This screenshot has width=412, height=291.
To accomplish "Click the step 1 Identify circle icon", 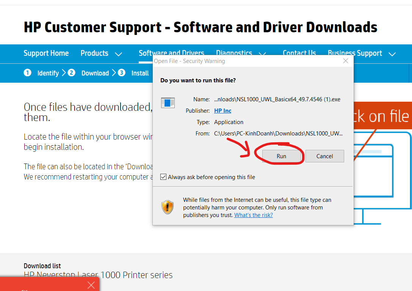I will (x=28, y=73).
